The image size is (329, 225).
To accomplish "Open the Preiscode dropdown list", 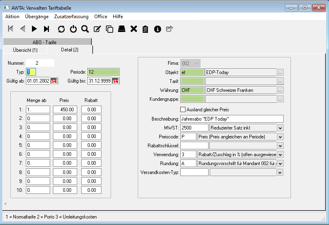I will (x=280, y=137).
